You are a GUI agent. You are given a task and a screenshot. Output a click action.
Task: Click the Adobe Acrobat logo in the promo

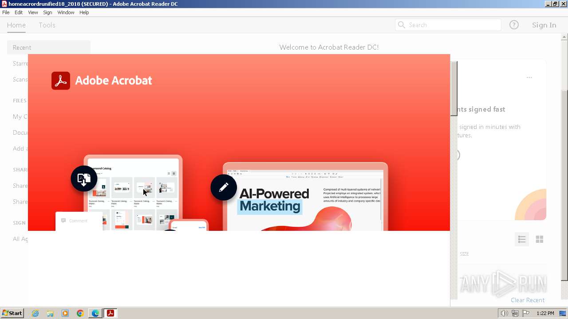tap(102, 81)
